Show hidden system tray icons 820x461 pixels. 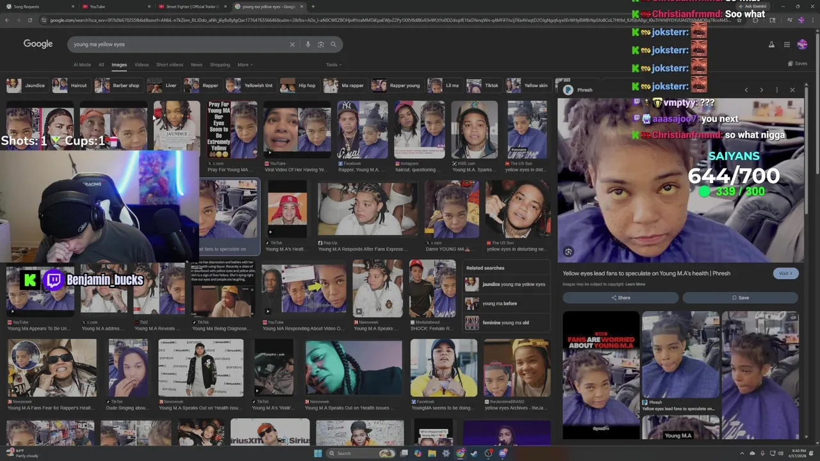(x=743, y=453)
